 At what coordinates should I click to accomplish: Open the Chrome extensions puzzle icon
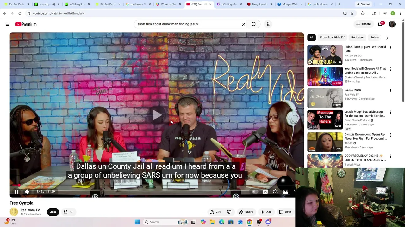[x=363, y=13]
